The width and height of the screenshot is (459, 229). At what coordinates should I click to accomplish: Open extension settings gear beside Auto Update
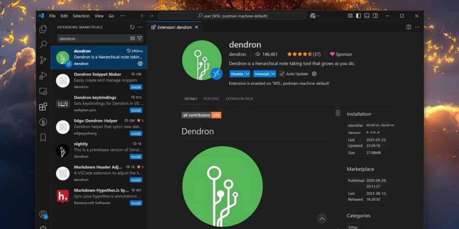click(314, 74)
